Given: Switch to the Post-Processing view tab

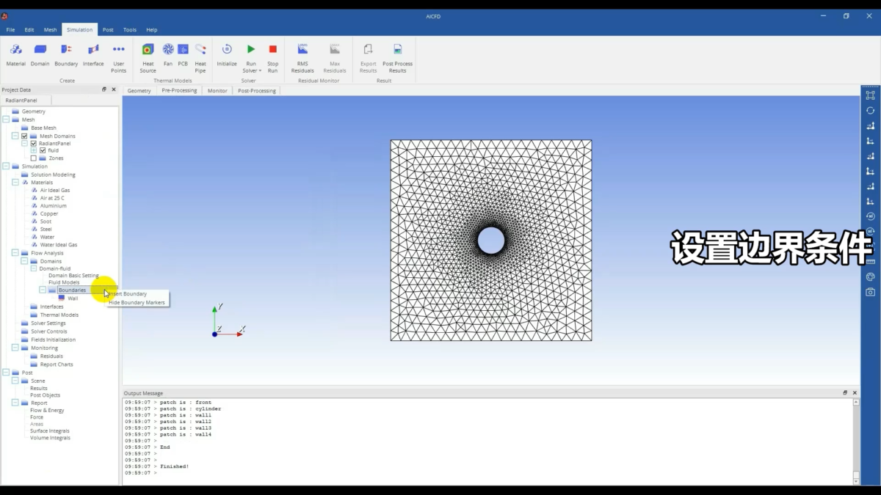Looking at the screenshot, I should coord(257,91).
